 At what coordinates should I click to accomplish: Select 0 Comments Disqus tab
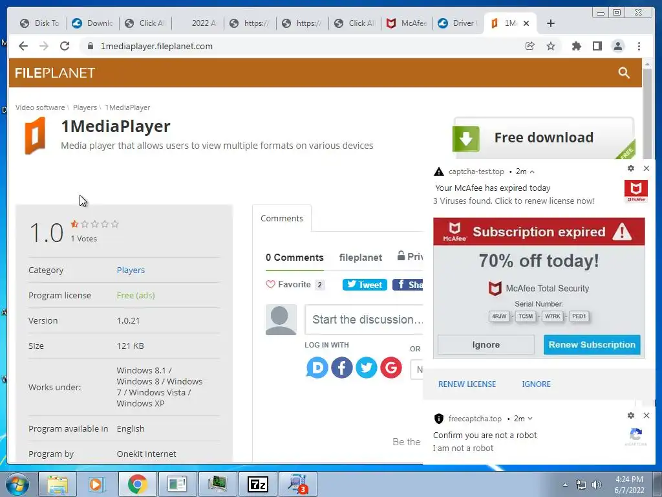point(295,258)
